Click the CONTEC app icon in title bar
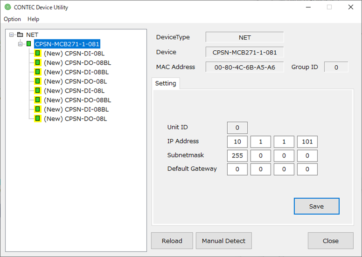The image size is (362, 257). (7, 7)
